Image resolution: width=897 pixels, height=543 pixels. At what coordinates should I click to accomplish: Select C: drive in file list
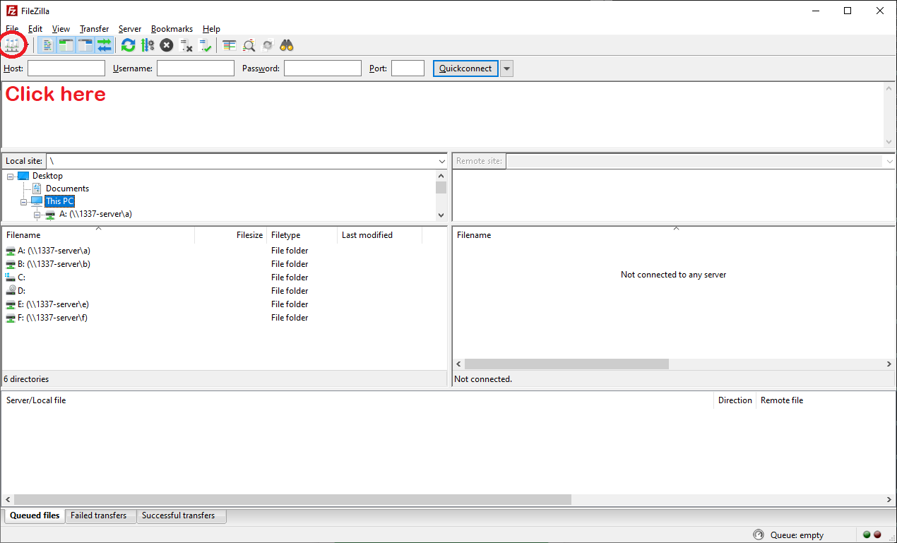point(21,278)
